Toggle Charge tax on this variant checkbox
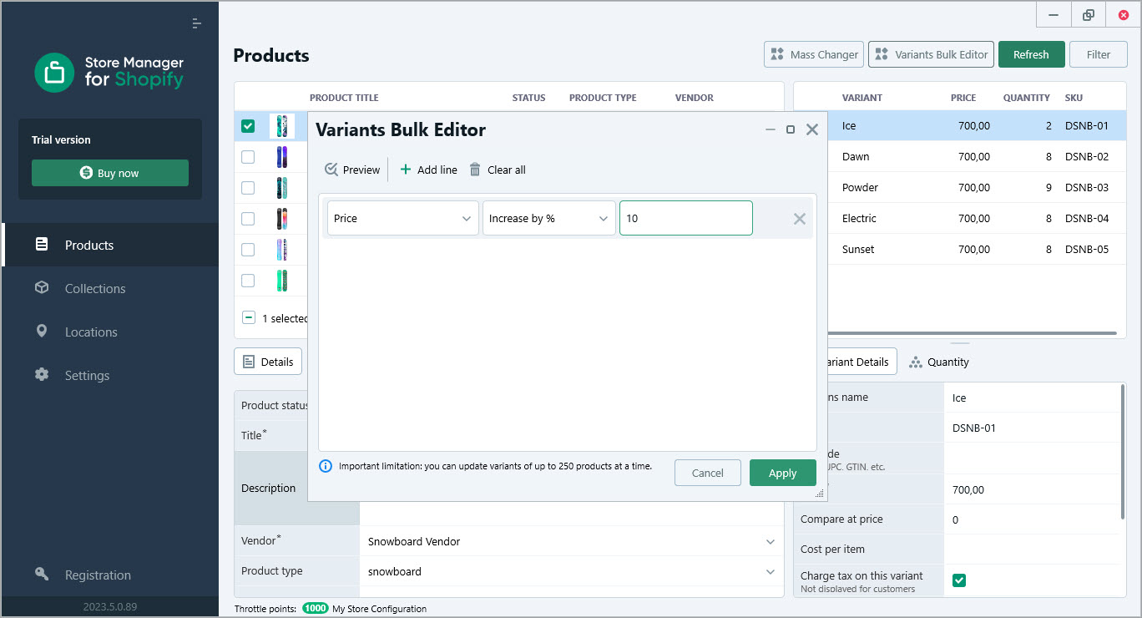The width and height of the screenshot is (1142, 618). tap(959, 580)
